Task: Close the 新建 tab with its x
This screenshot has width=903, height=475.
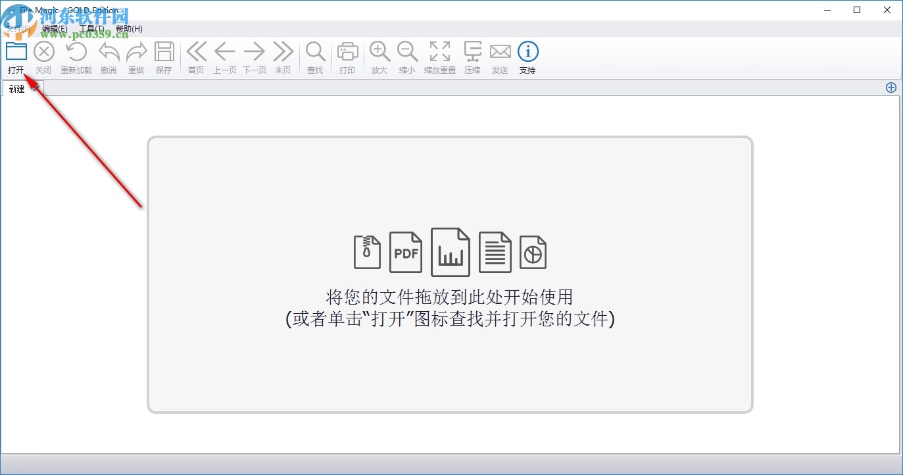Action: click(x=36, y=88)
